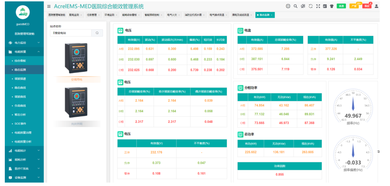390x186 pixels.
Task: Click the station name search button
Action: pos(97,33)
